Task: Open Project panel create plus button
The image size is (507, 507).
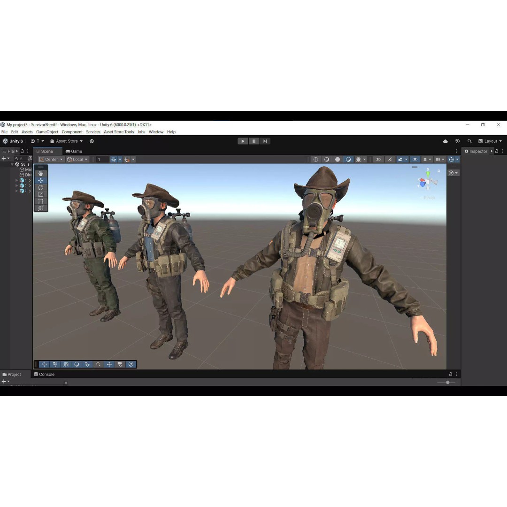Action: click(x=6, y=382)
